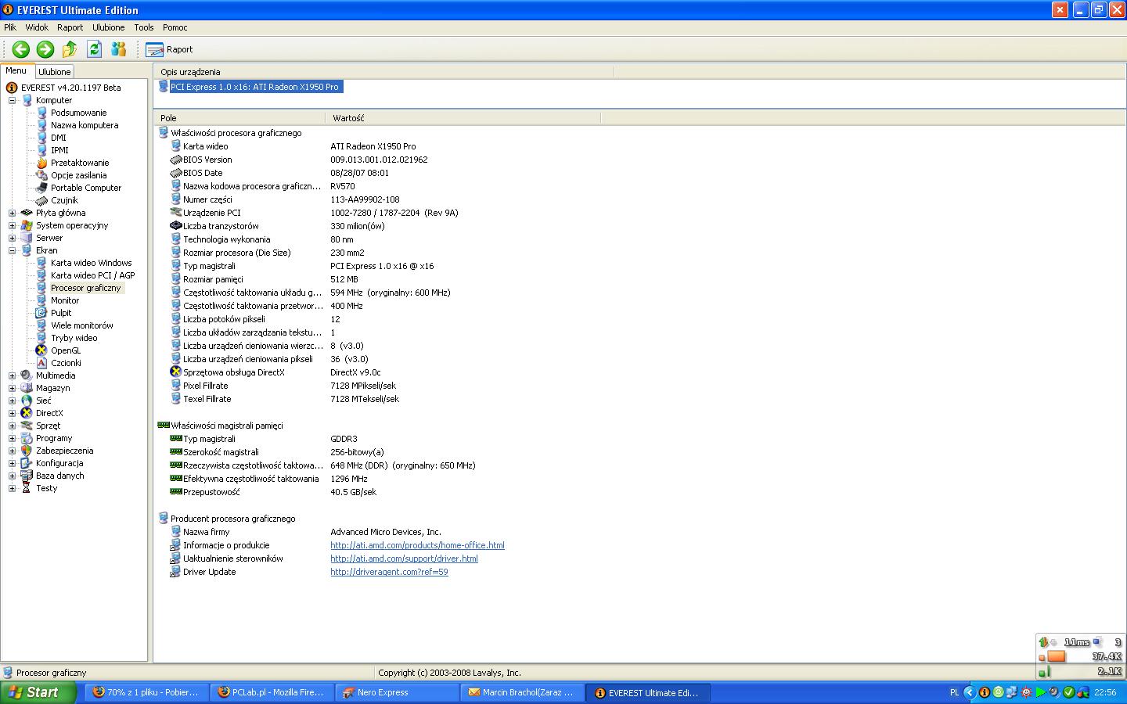
Task: Open the Ulubione menu in the menu bar
Action: click(x=108, y=27)
